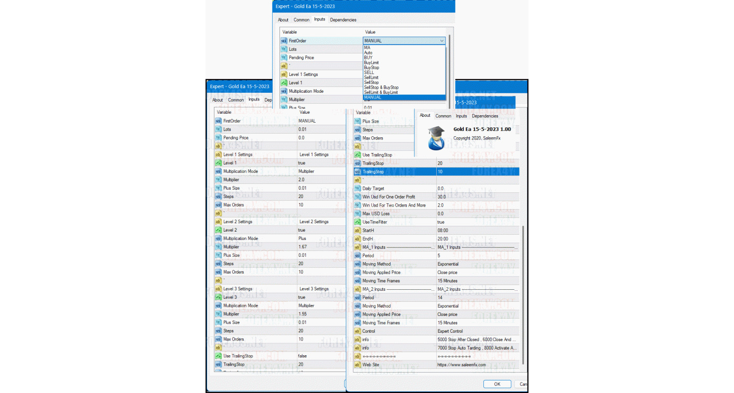The height and width of the screenshot is (393, 734).
Task: Select SellLimit & BuyLimit option in list
Action: (x=381, y=92)
